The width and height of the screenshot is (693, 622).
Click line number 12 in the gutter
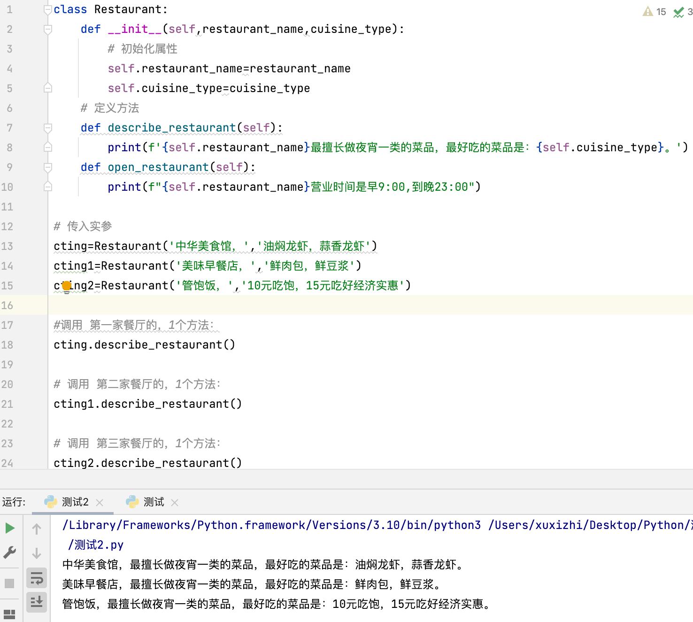click(8, 226)
